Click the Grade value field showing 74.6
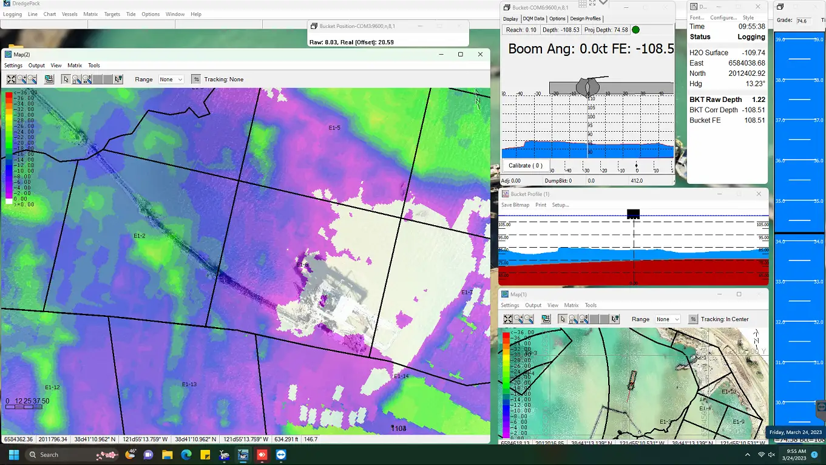 (x=804, y=21)
